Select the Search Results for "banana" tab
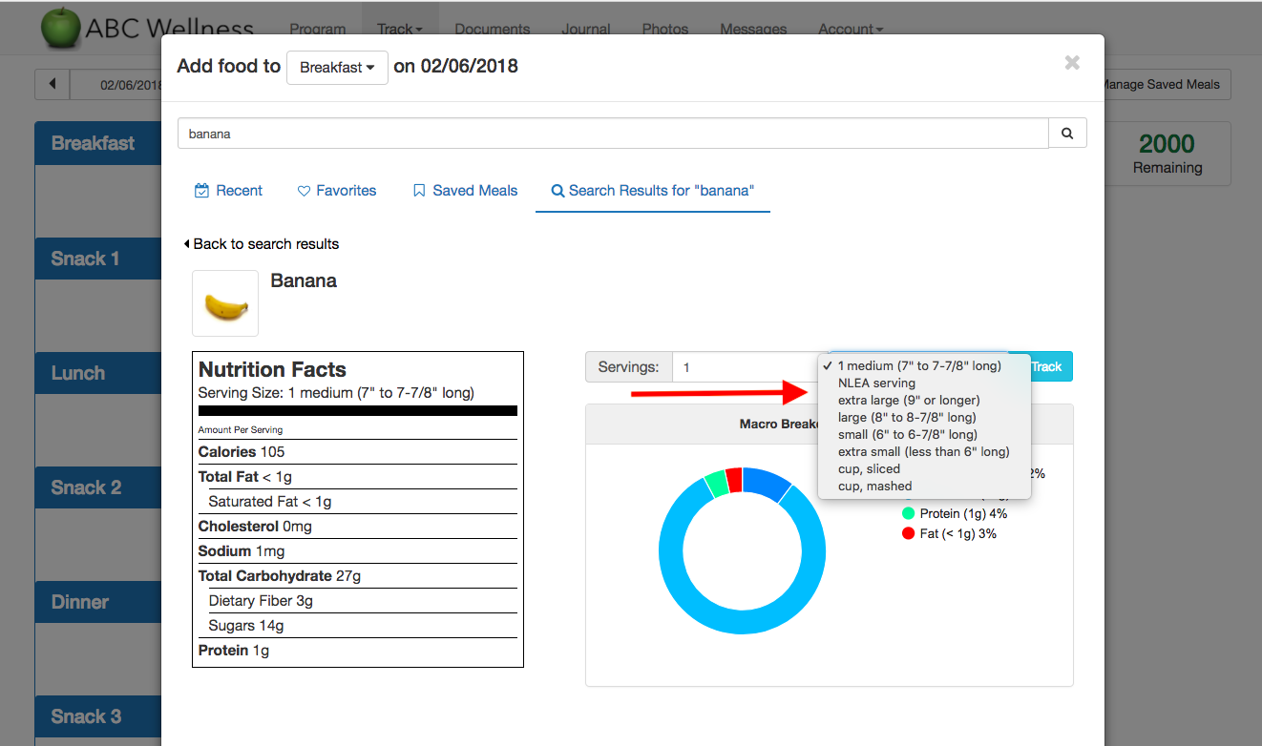 tap(652, 191)
